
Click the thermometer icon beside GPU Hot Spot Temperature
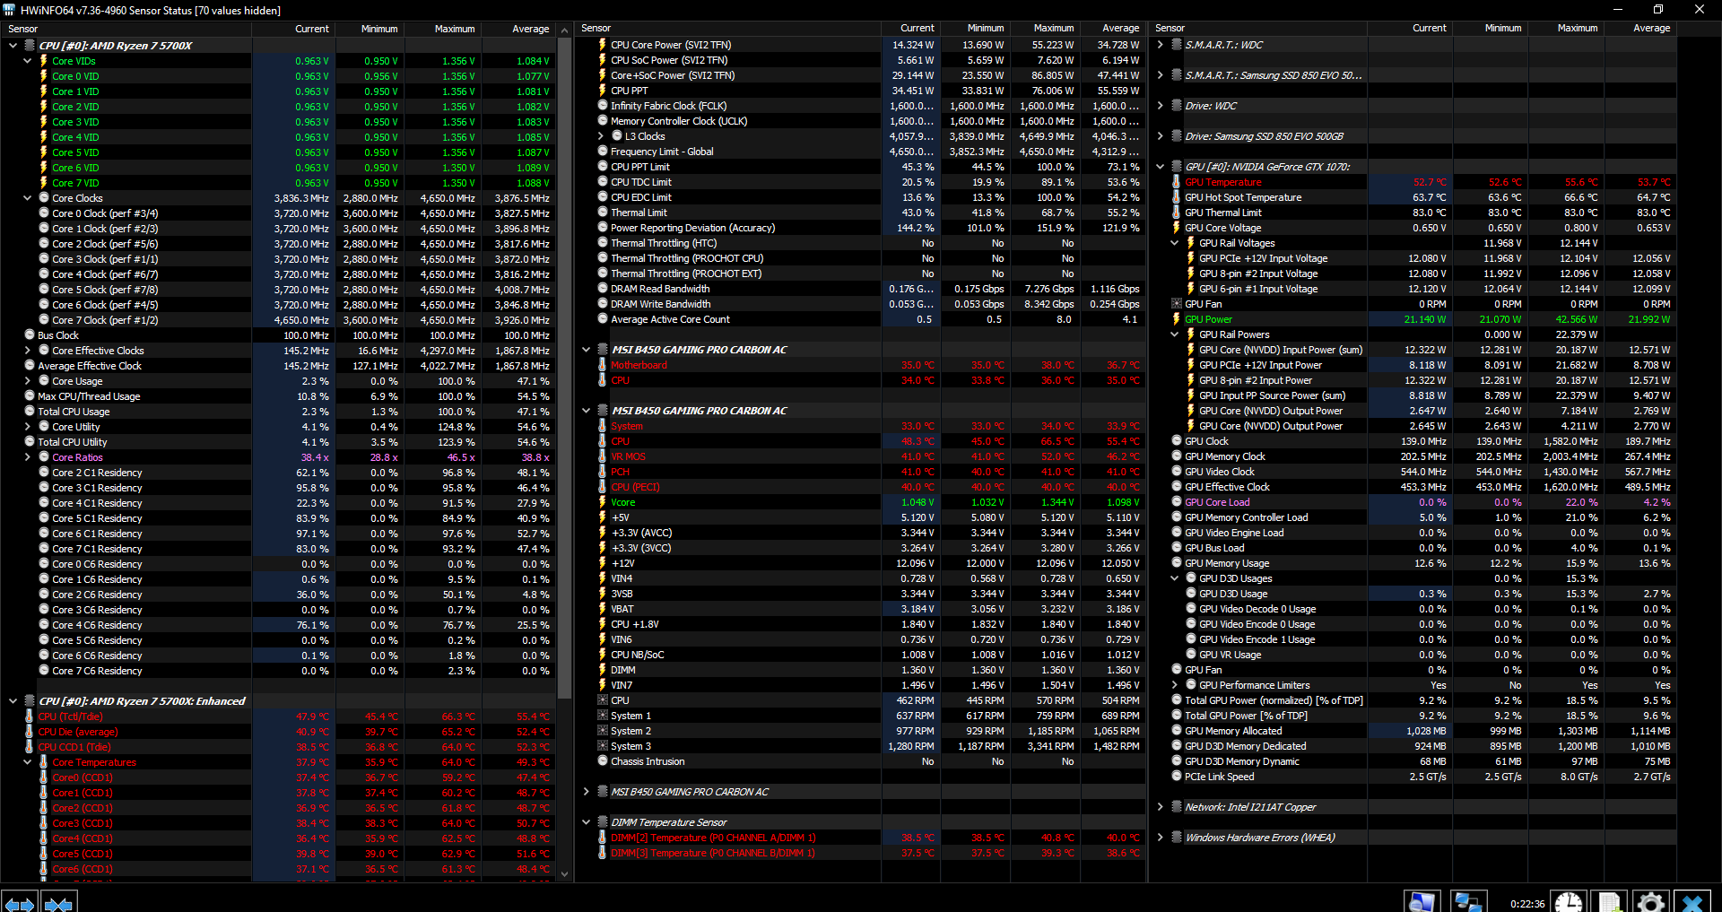[1177, 197]
